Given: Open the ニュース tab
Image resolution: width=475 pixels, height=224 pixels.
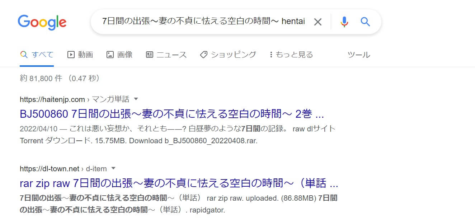Looking at the screenshot, I should click(x=166, y=55).
